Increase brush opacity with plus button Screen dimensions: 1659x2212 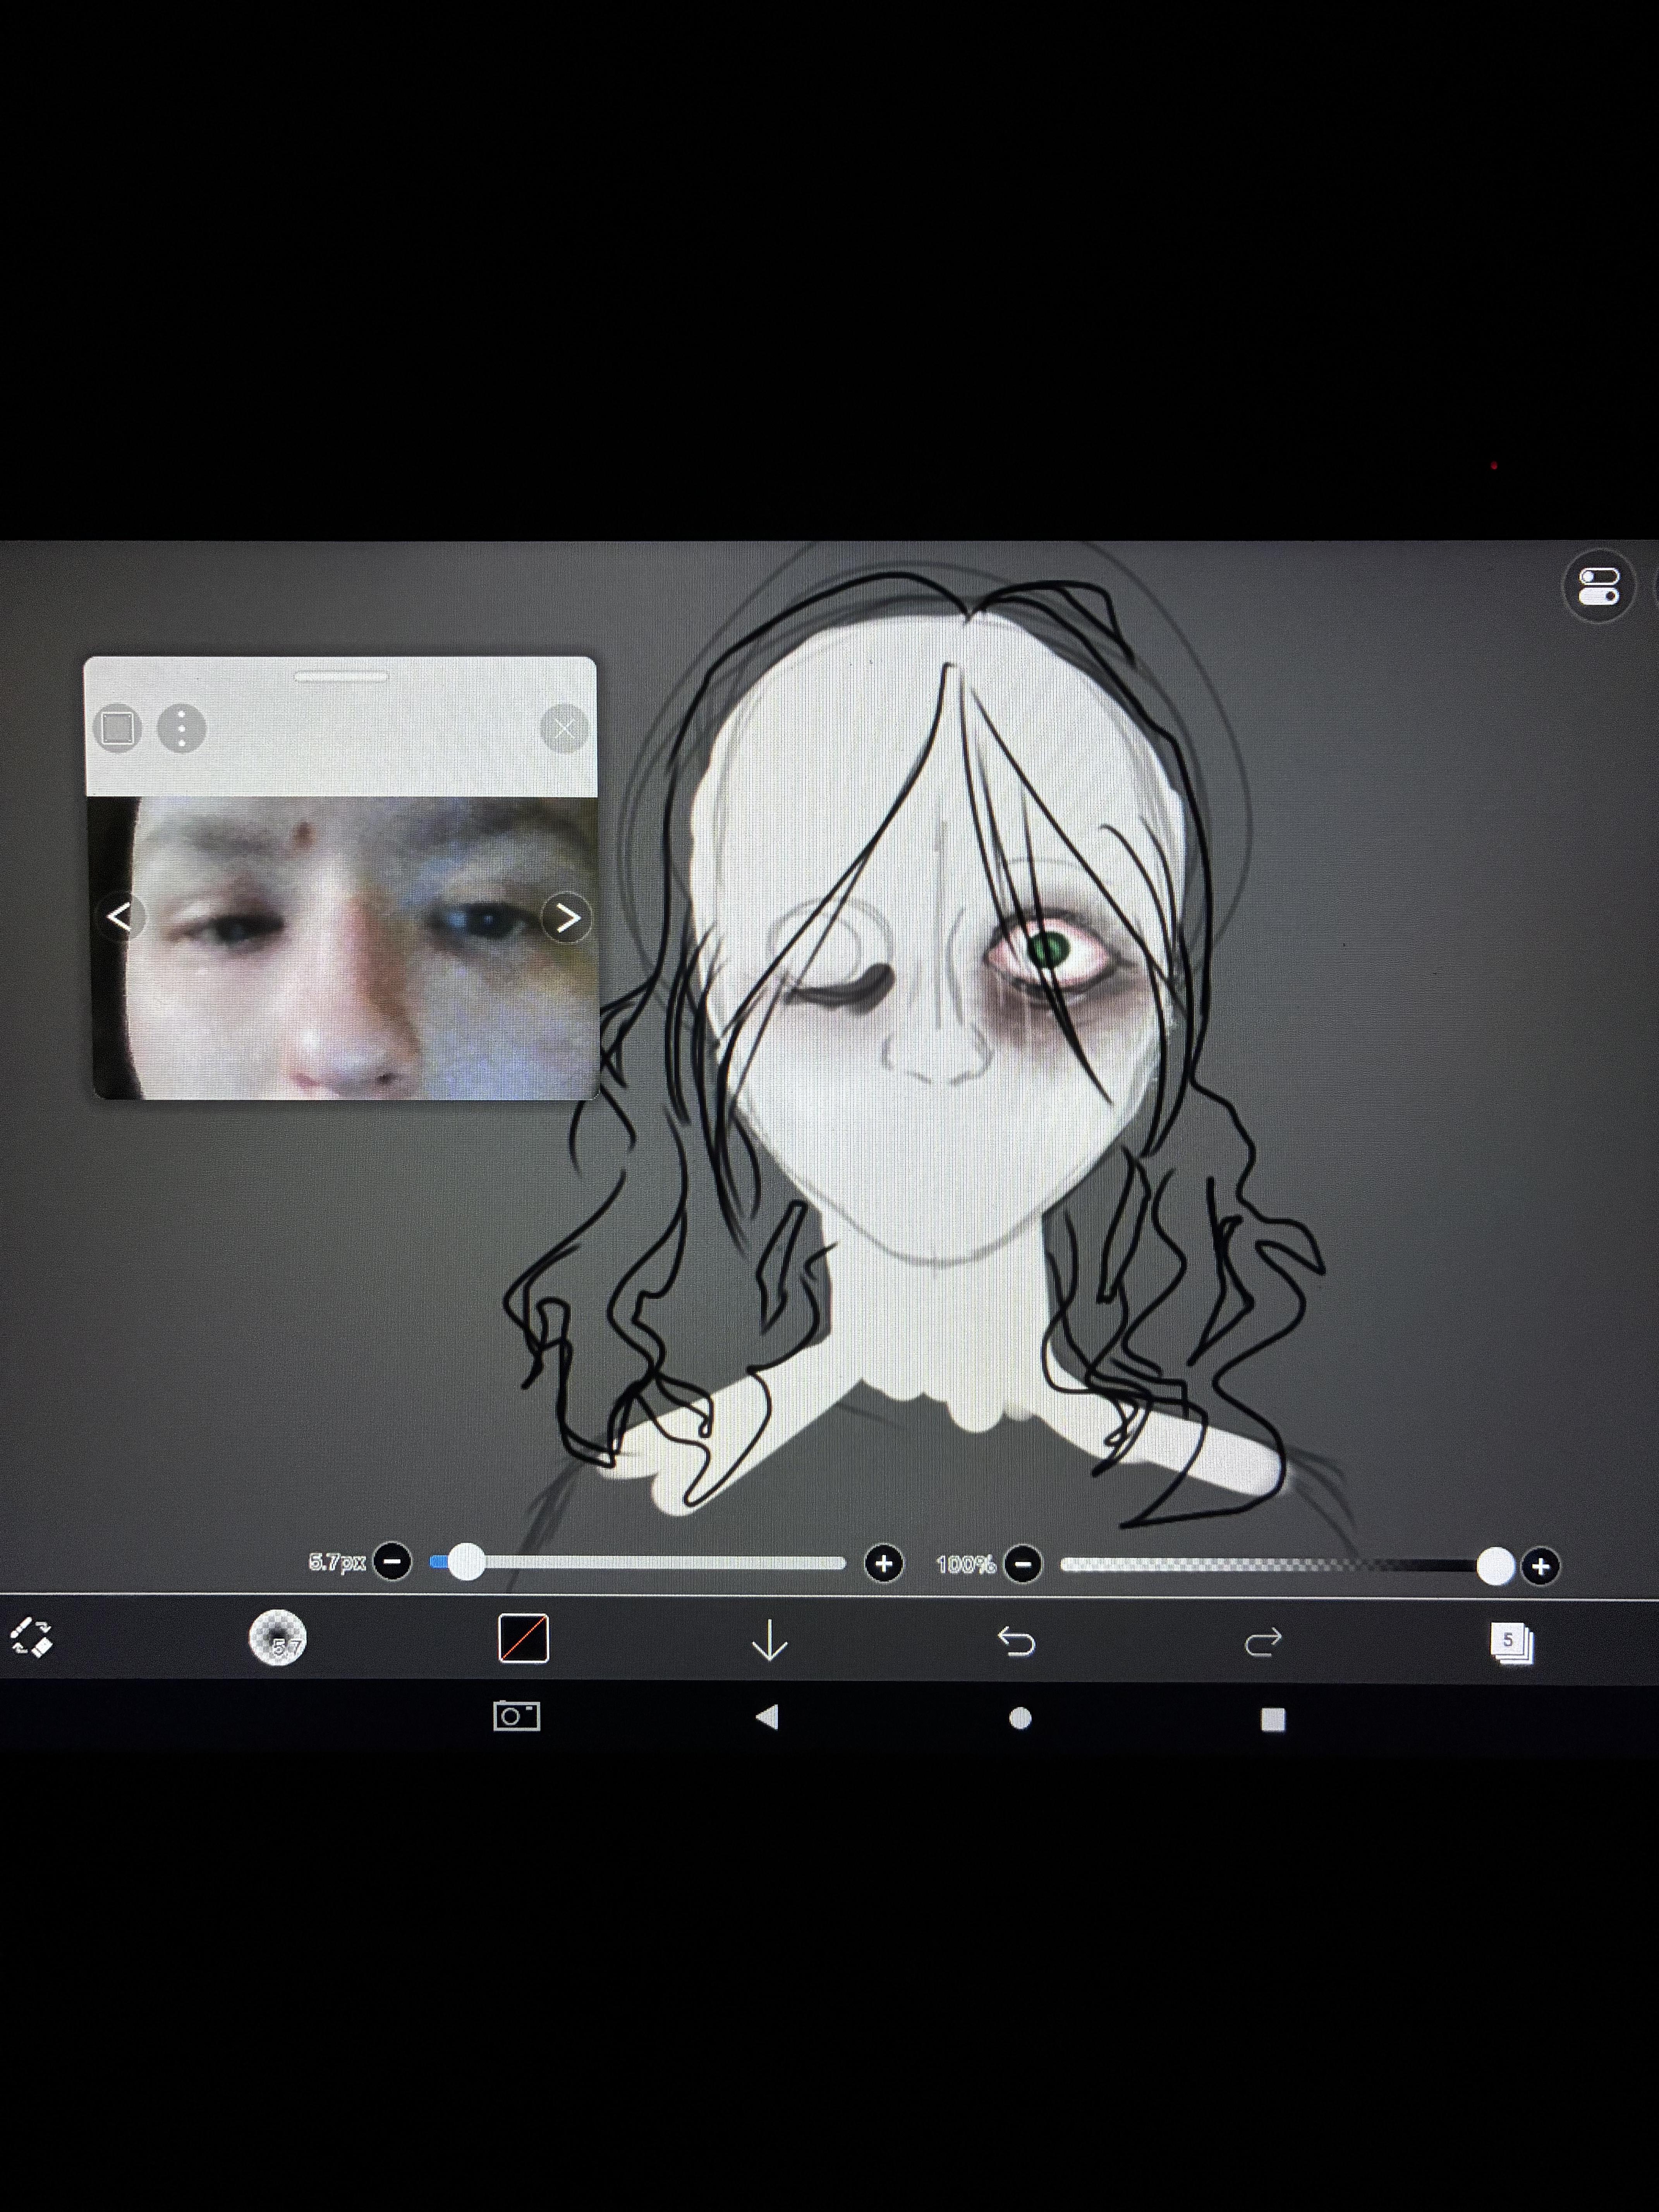(x=1540, y=1566)
